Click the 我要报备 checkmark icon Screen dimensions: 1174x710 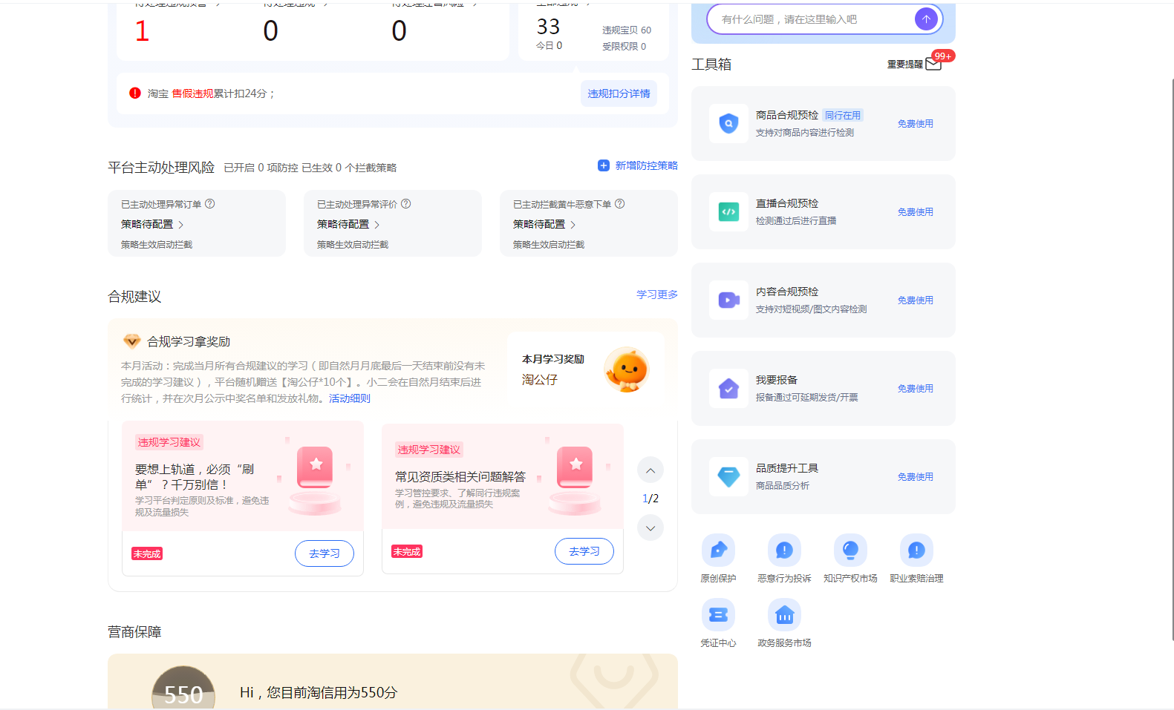point(728,388)
